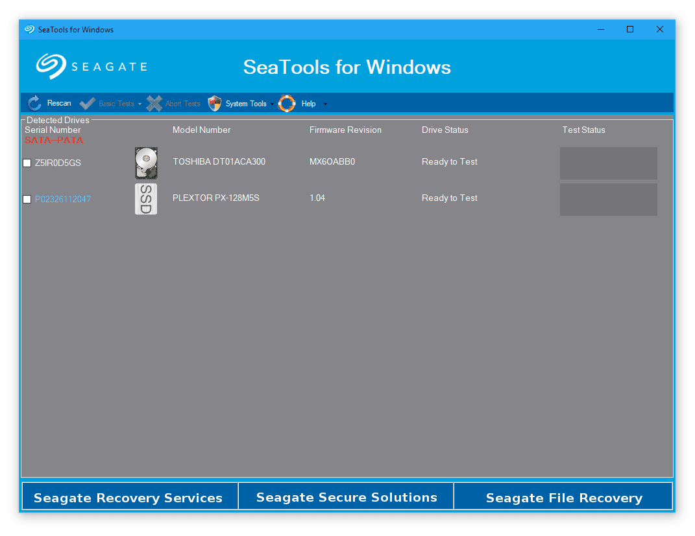Click firmware revision 1.04
The width and height of the screenshot is (695, 536).
pyautogui.click(x=317, y=198)
